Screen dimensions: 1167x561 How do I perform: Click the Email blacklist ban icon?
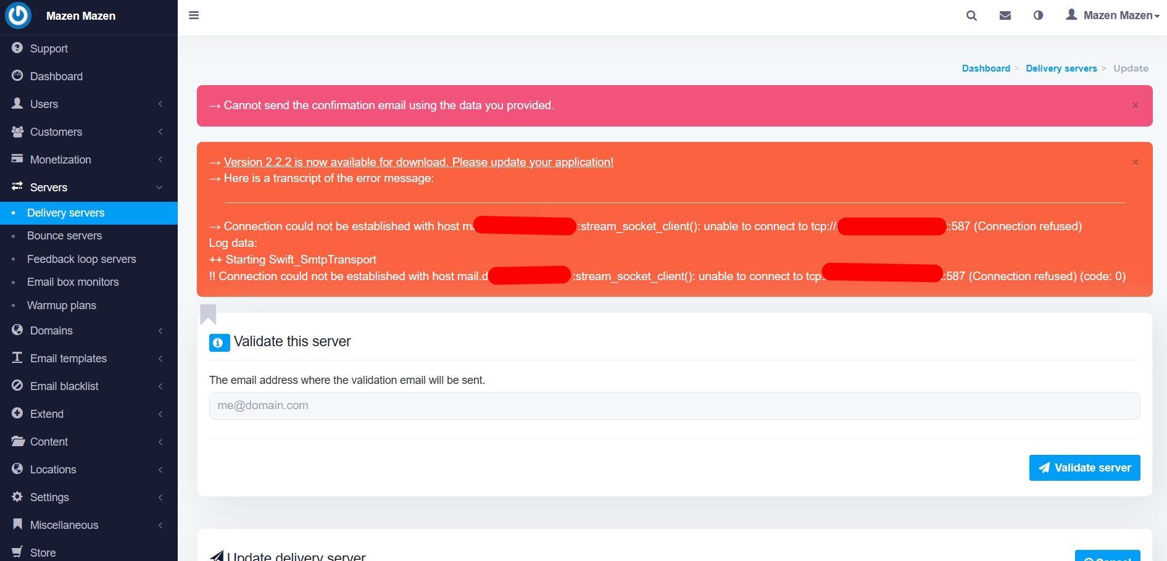(x=17, y=385)
